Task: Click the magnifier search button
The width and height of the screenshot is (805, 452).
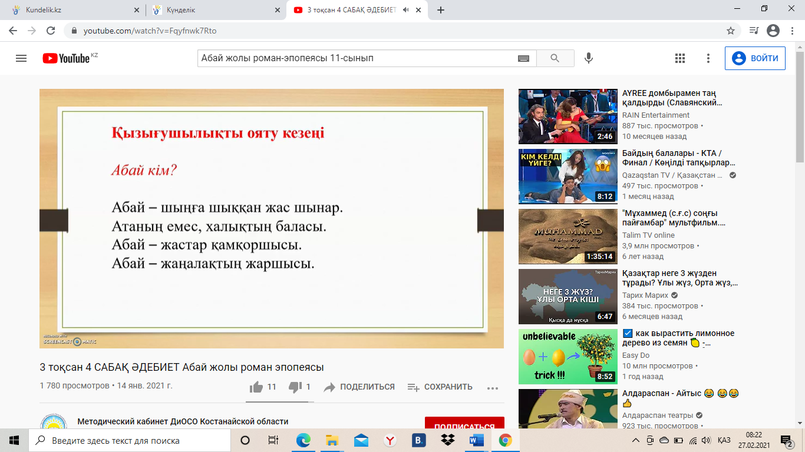Action: point(555,58)
